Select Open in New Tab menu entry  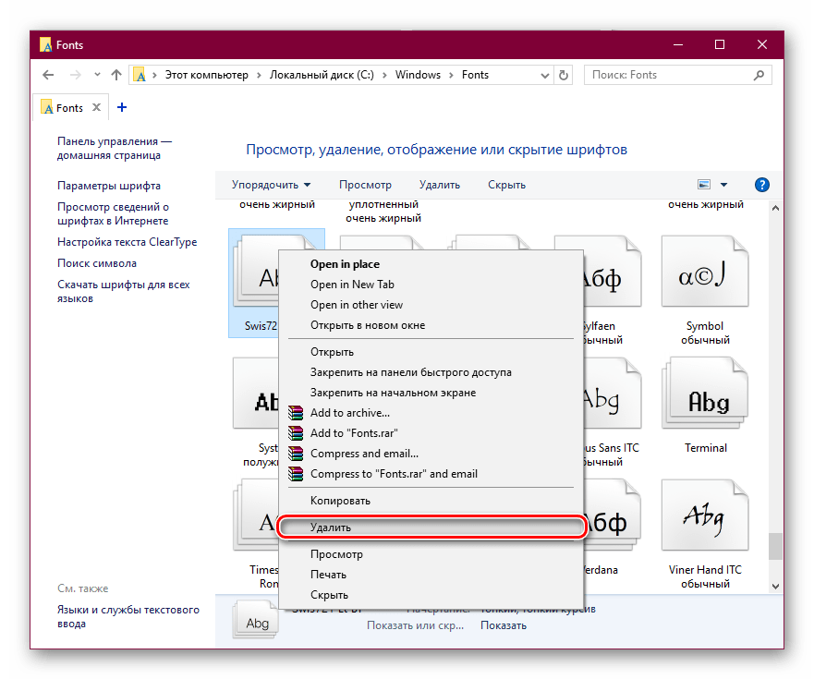[x=352, y=285]
